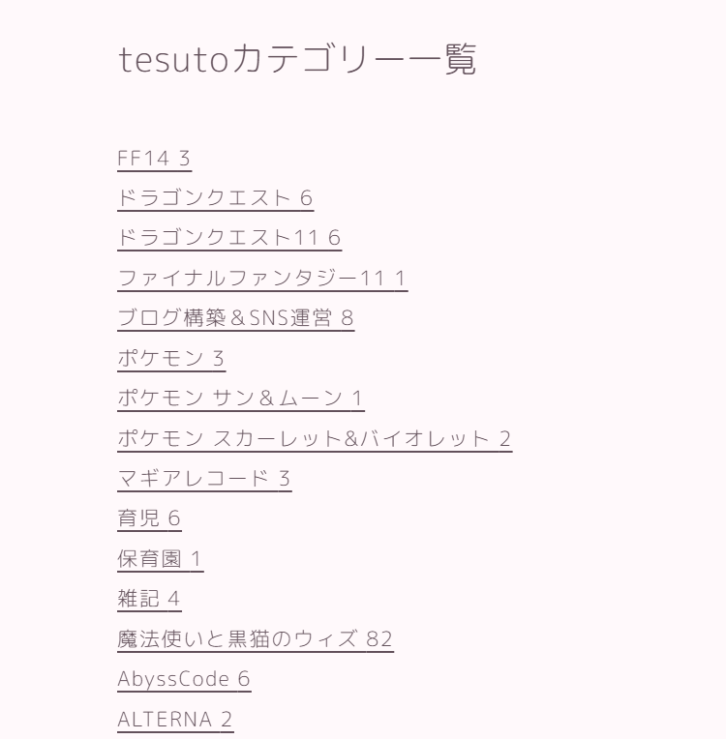Image resolution: width=726 pixels, height=739 pixels.
Task: Open the ドラゴンクエスト 6 category
Action: pyautogui.click(x=216, y=198)
